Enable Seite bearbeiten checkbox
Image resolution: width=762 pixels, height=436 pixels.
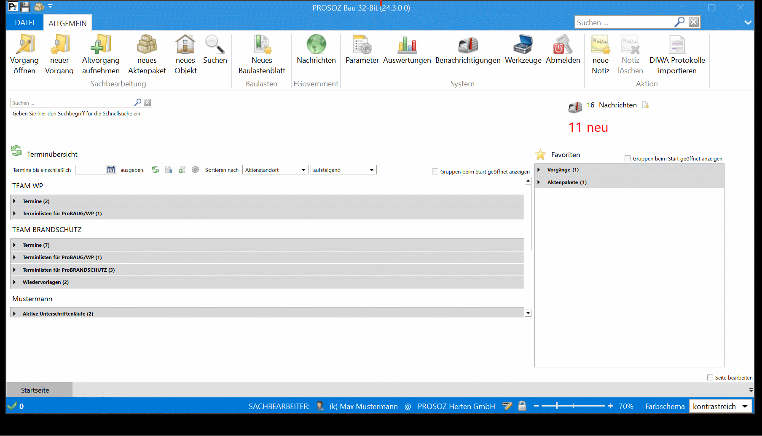(x=710, y=377)
